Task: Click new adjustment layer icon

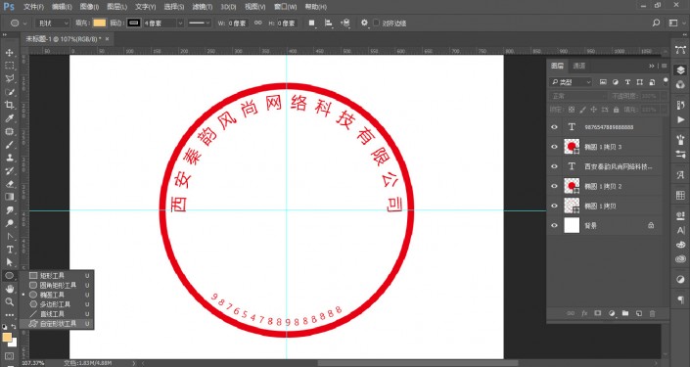Action: click(612, 313)
